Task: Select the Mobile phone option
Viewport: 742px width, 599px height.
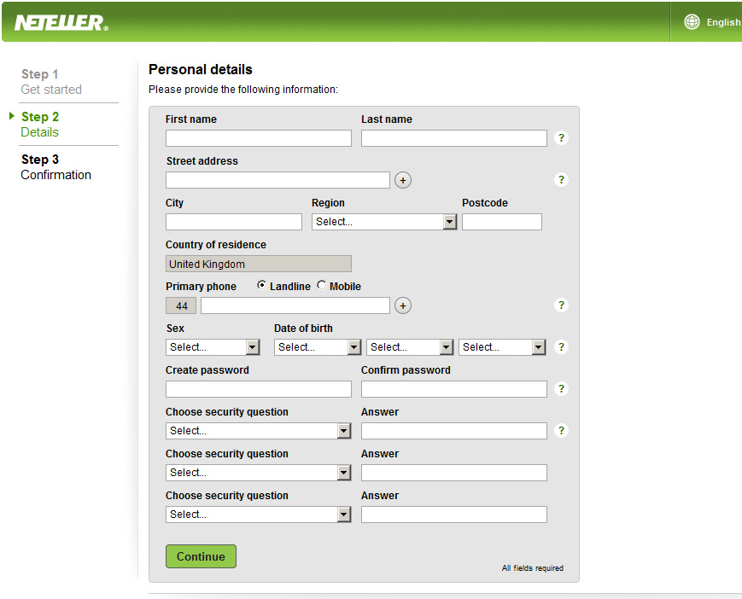Action: tap(322, 286)
